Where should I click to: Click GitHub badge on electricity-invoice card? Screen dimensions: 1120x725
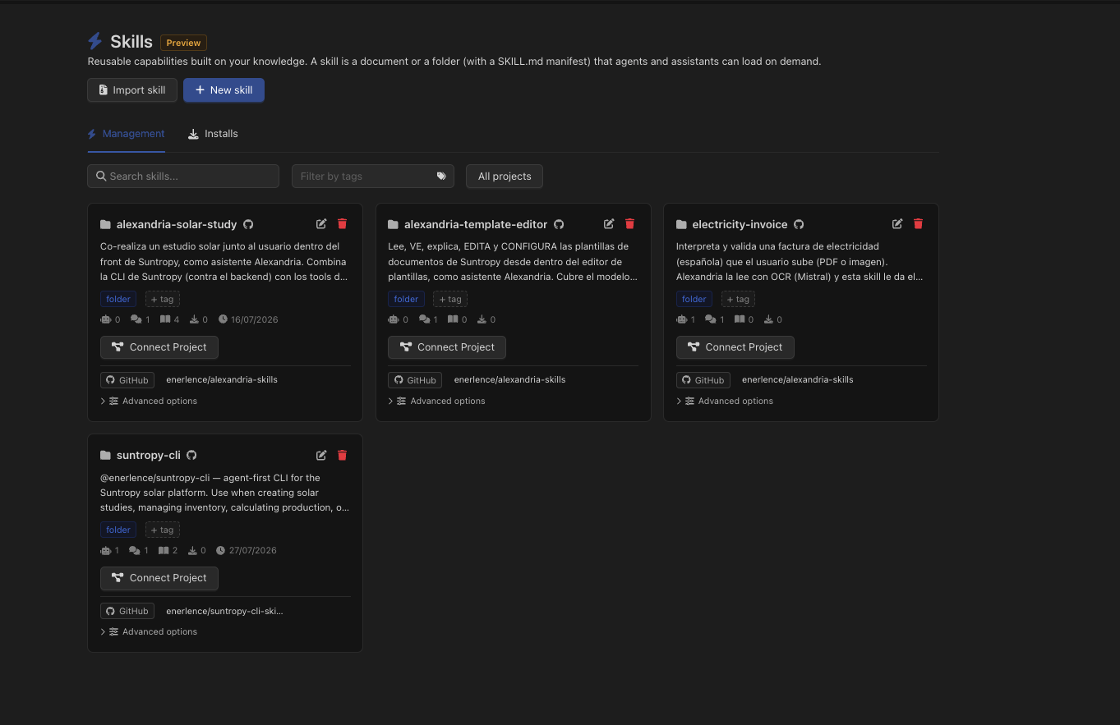coord(703,380)
